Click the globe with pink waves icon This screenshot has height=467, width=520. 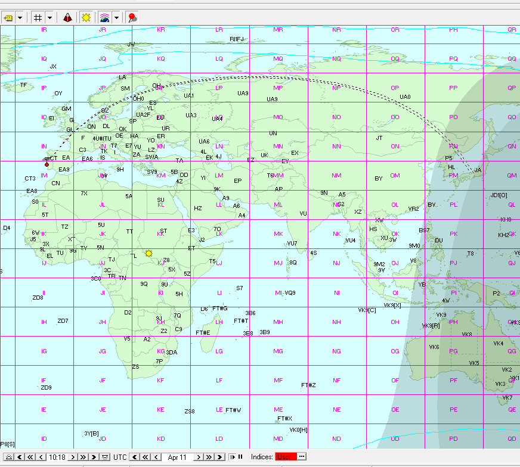[105, 17]
